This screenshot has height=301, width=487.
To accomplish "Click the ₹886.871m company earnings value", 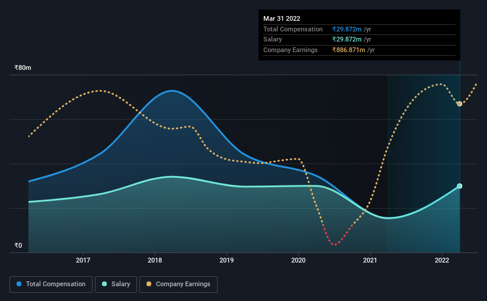I will click(348, 50).
